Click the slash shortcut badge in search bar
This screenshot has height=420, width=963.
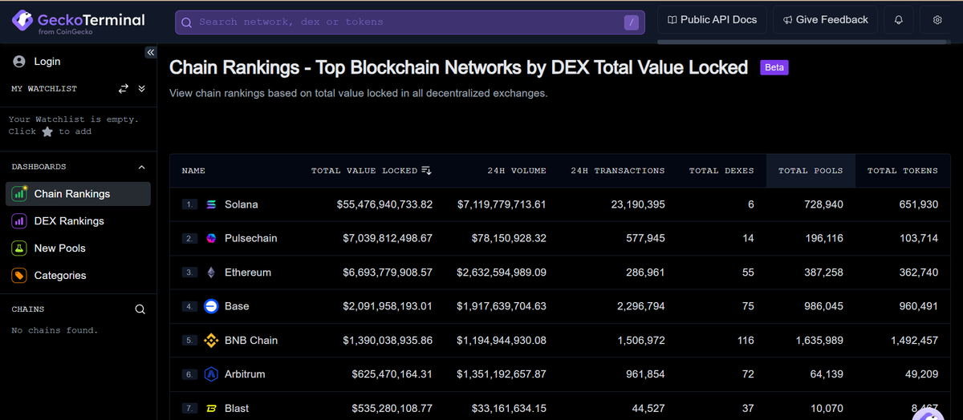click(x=632, y=22)
